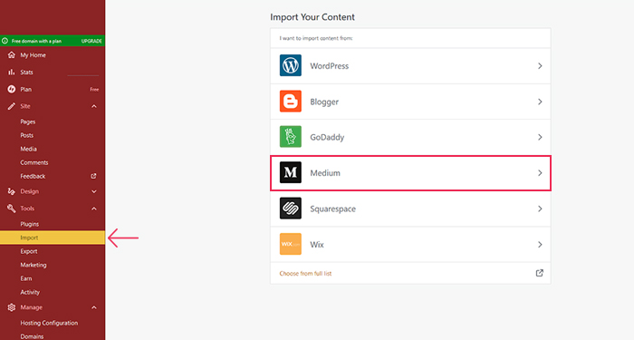Click the Plan icon in sidebar

(x=11, y=89)
